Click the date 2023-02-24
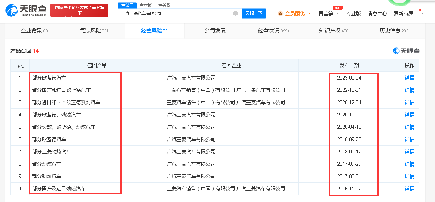 tap(349, 78)
